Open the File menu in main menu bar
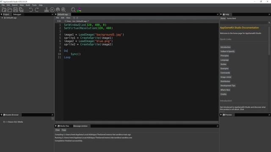 (3, 5)
